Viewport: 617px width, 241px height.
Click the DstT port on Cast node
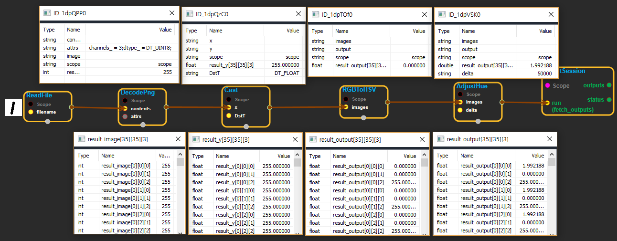(229, 115)
